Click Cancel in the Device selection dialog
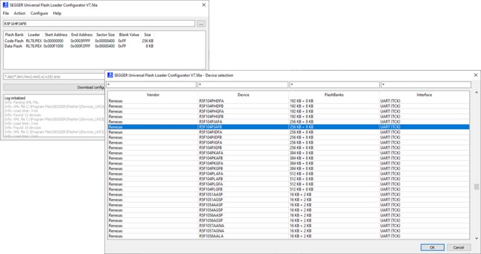Image resolution: width=481 pixels, height=254 pixels. point(459,247)
